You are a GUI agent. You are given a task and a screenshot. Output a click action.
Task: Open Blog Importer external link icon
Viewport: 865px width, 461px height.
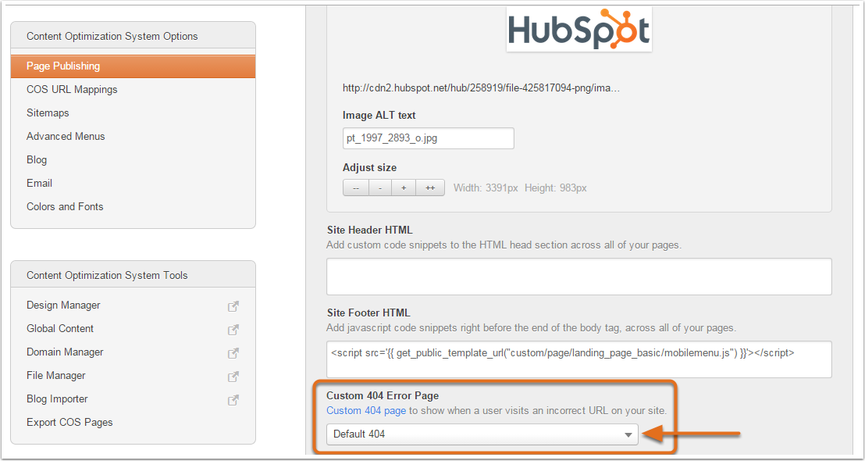click(x=233, y=400)
